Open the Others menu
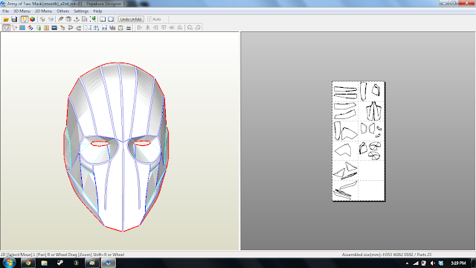The height and width of the screenshot is (268, 476). point(62,11)
